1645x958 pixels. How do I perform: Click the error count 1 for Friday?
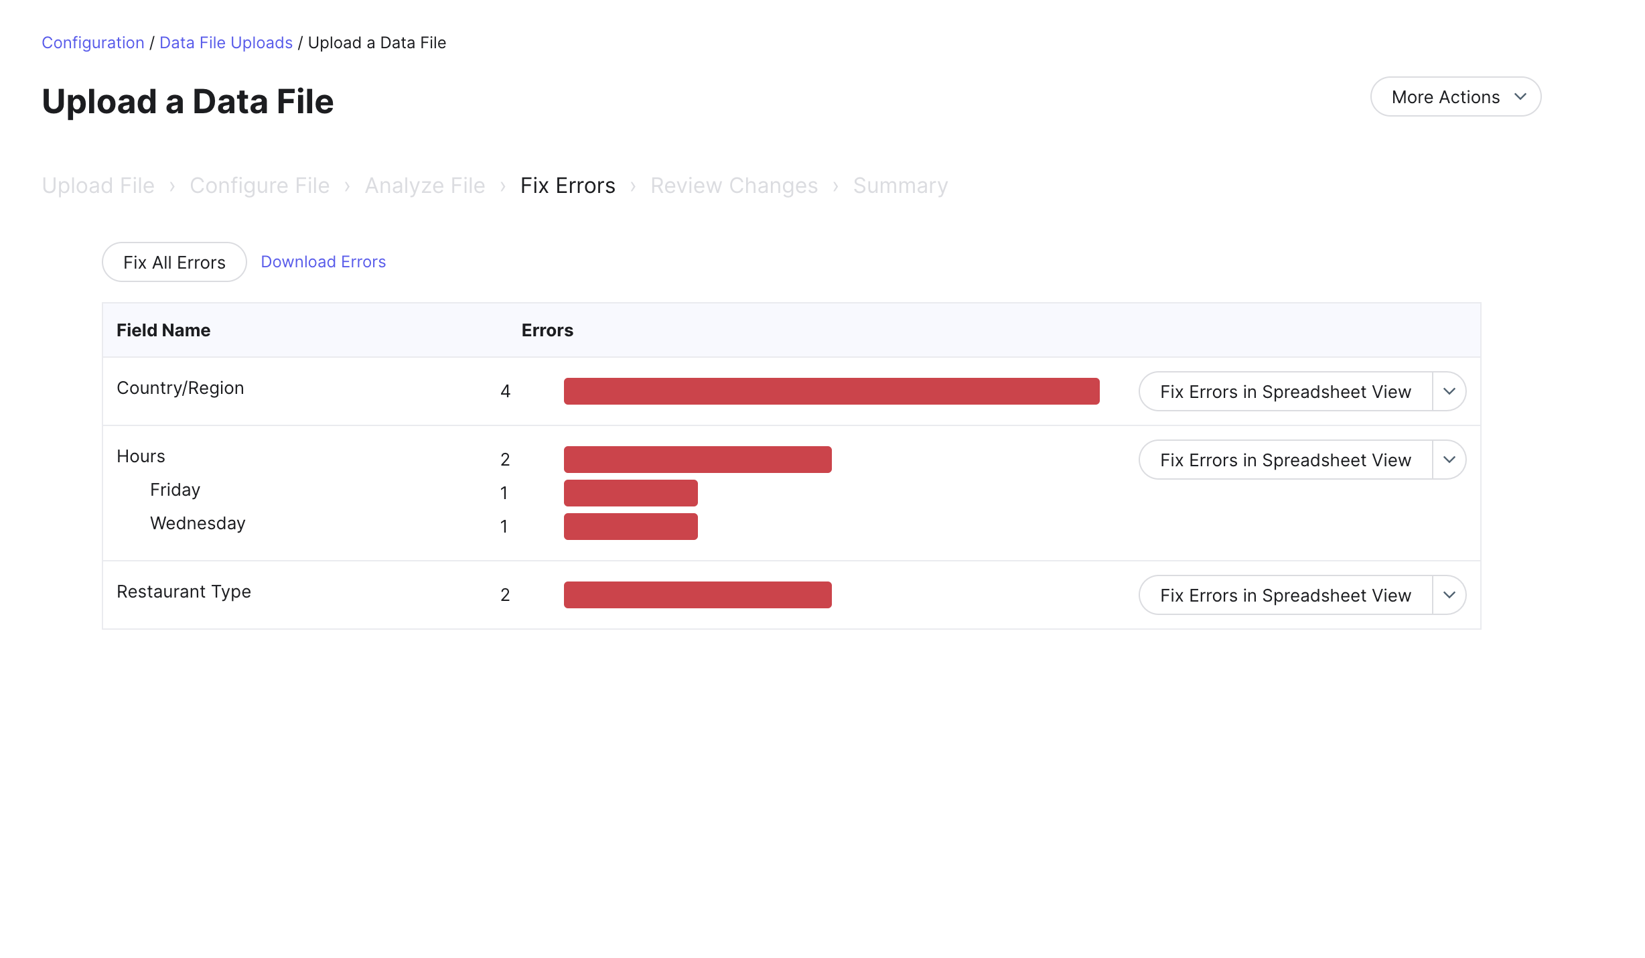click(x=504, y=493)
